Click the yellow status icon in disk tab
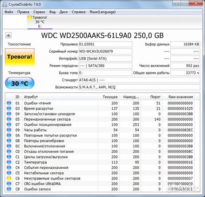This screenshot has width=205, height=197. [x=30, y=18]
